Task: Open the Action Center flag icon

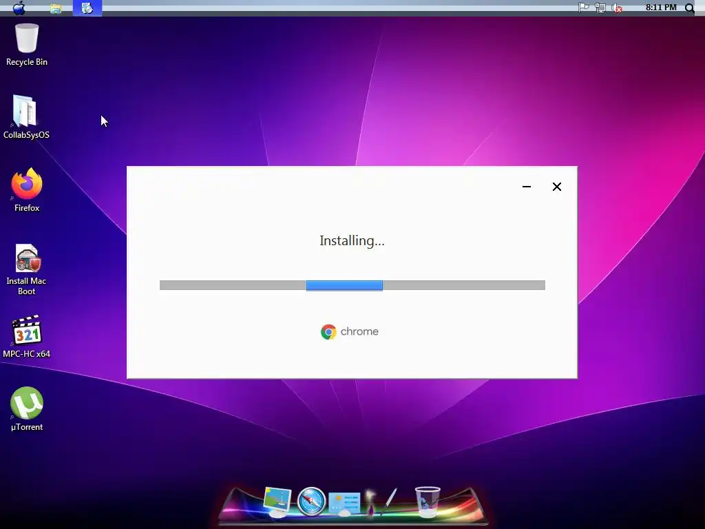Action: tap(583, 8)
